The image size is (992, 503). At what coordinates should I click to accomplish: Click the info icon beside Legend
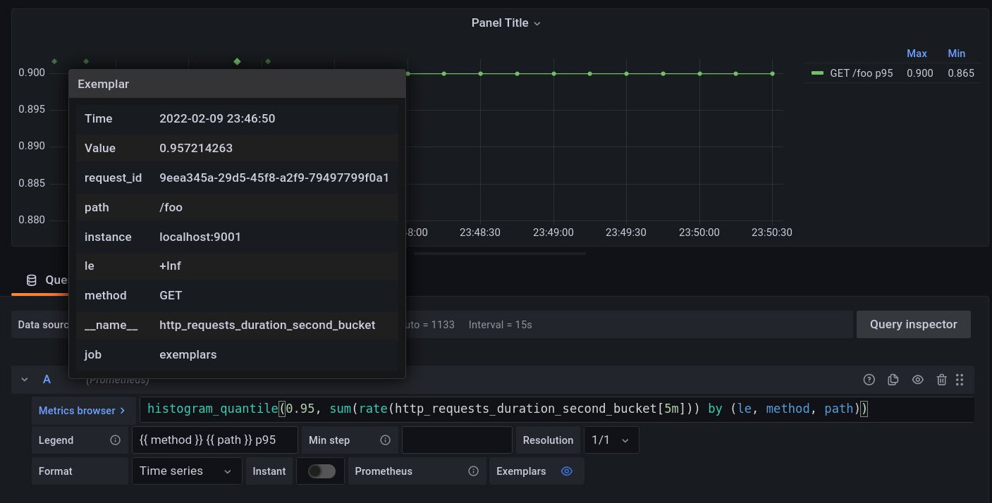(115, 440)
